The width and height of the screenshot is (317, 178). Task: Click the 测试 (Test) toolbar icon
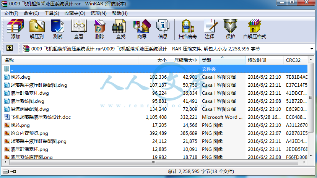58,26
